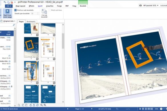This screenshot has height=111, width=167.
Task: Go to previous page arrow in status bar
Action: tap(68, 109)
